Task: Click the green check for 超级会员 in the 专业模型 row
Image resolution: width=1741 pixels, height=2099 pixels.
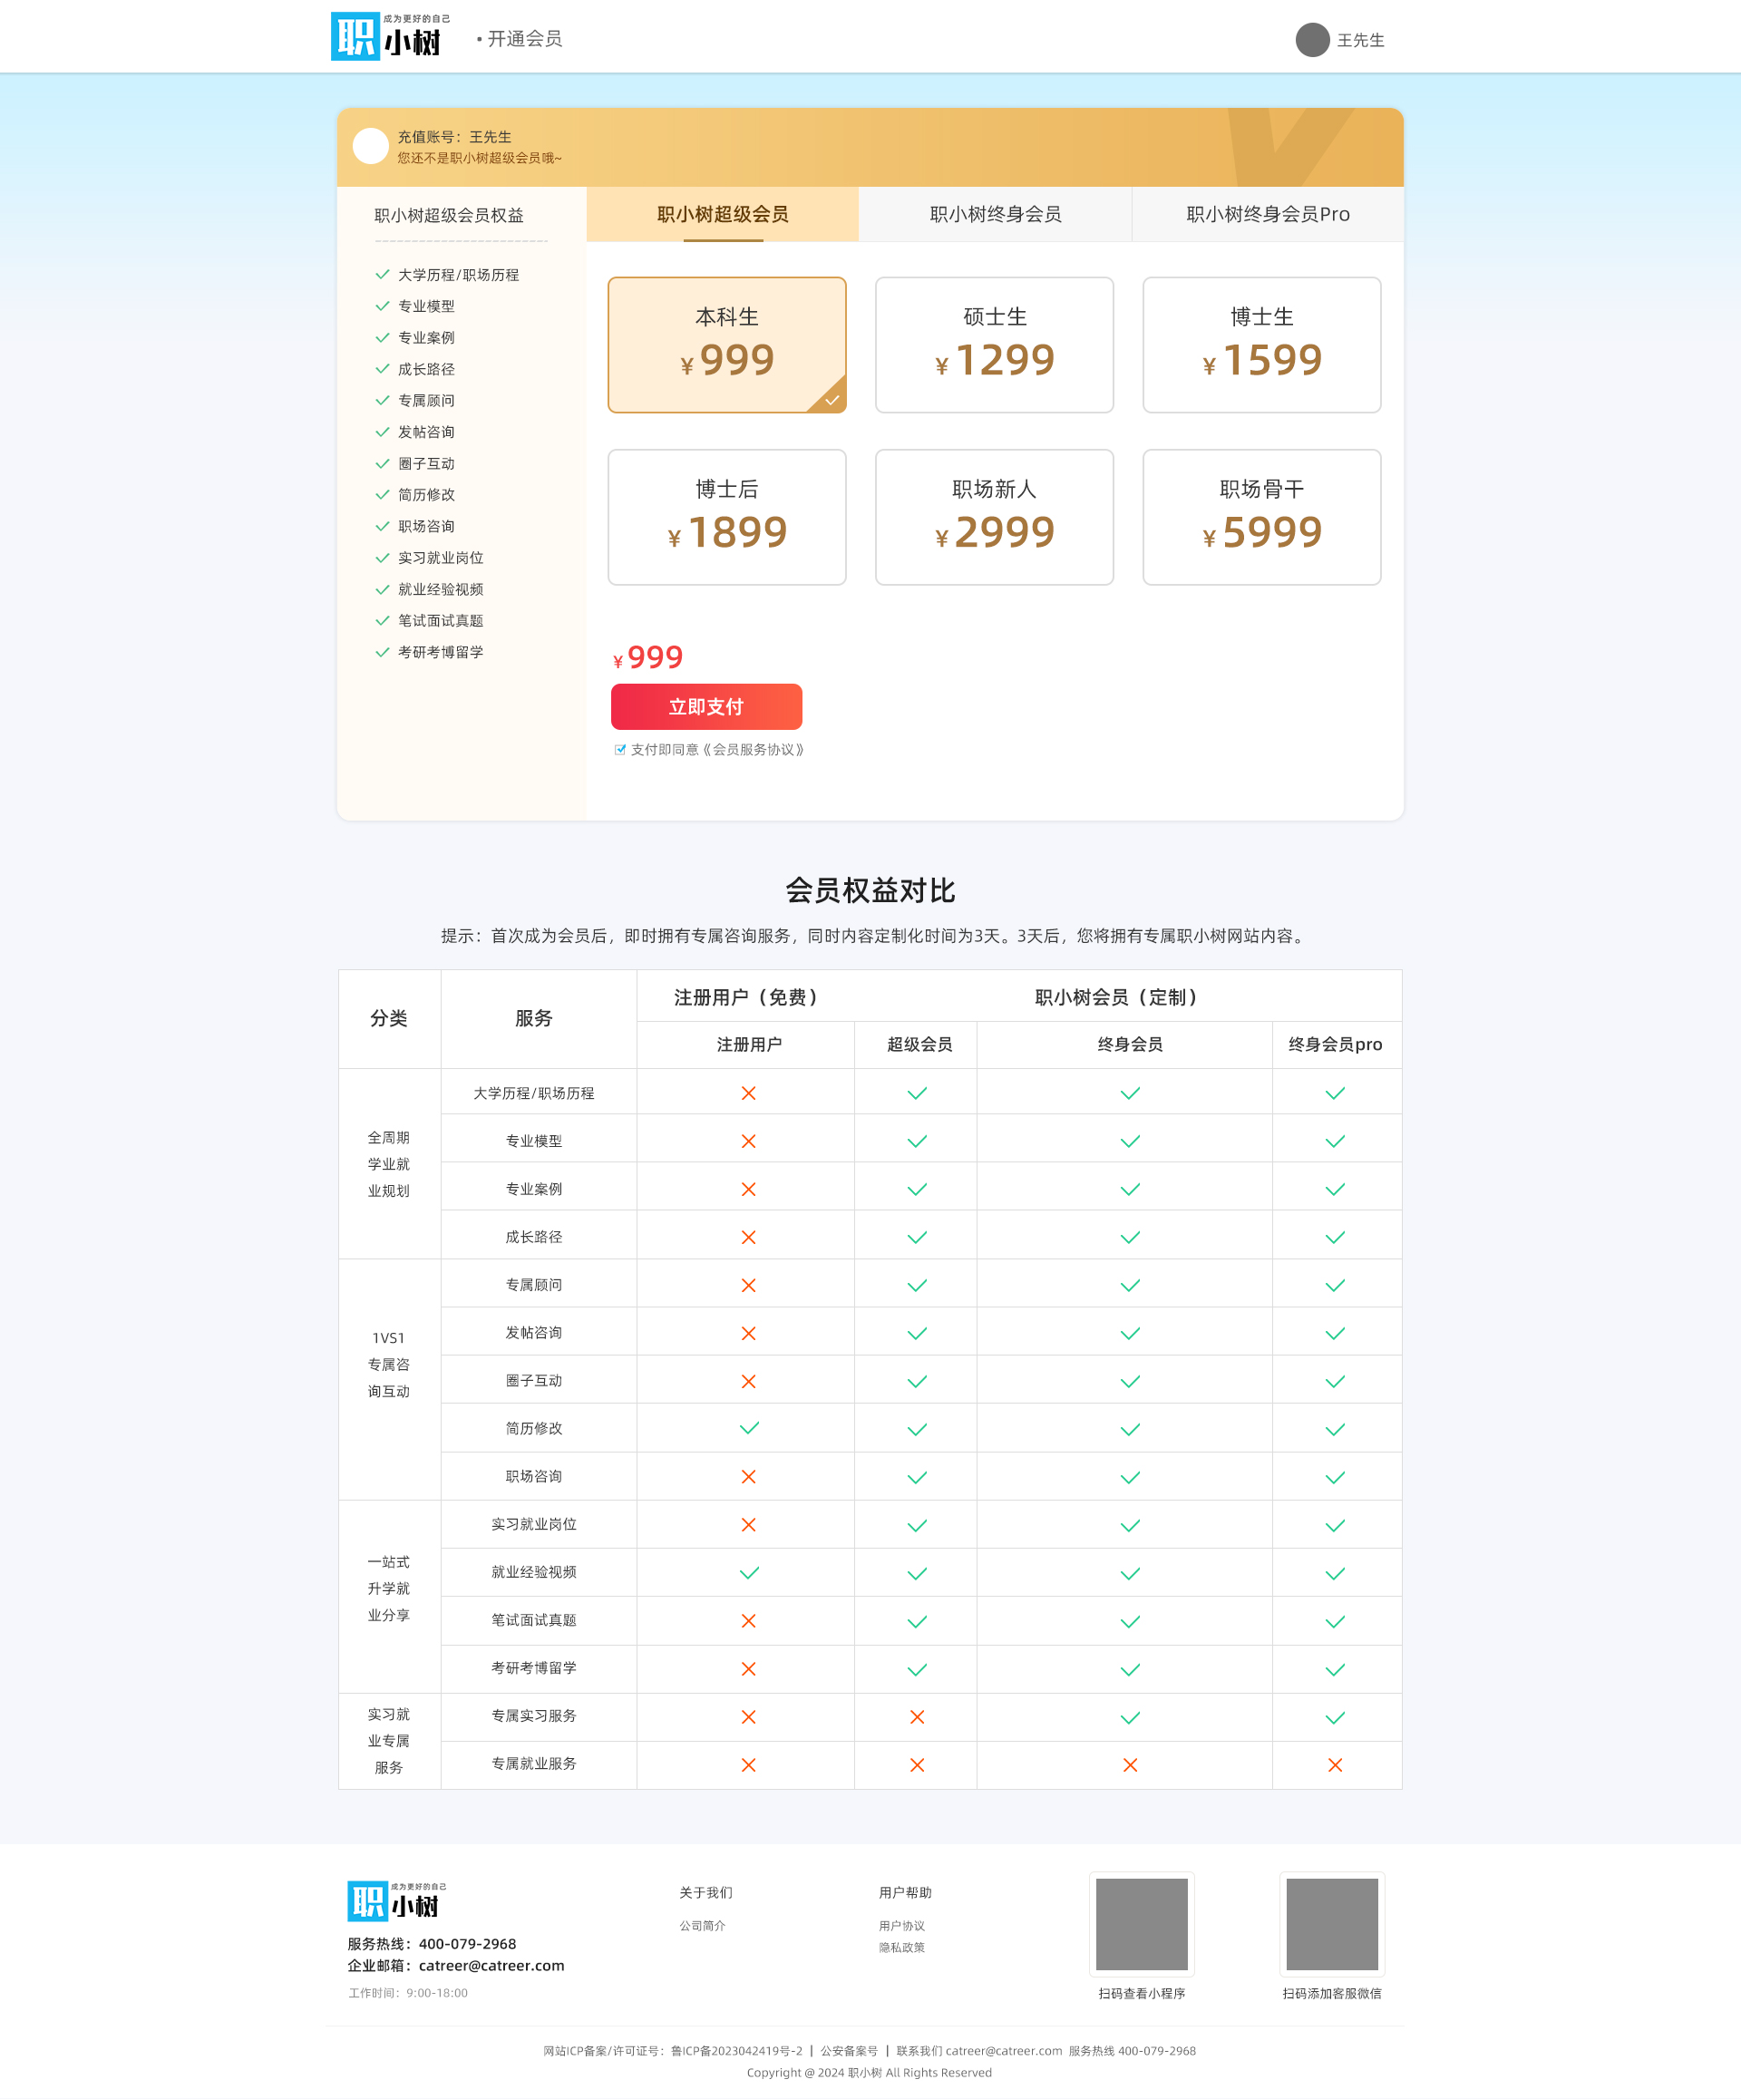Action: click(x=918, y=1142)
